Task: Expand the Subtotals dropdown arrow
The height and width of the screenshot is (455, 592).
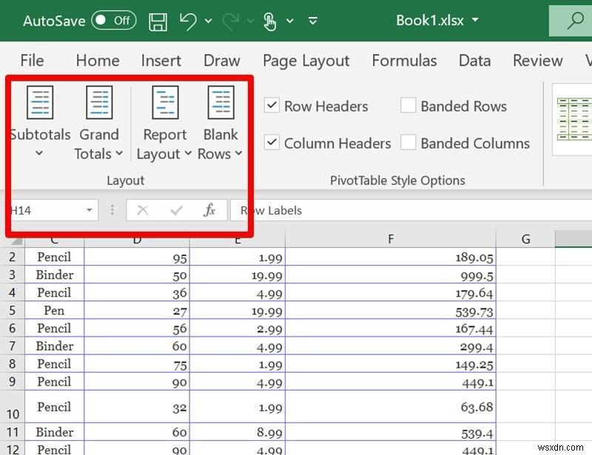Action: 40,155
